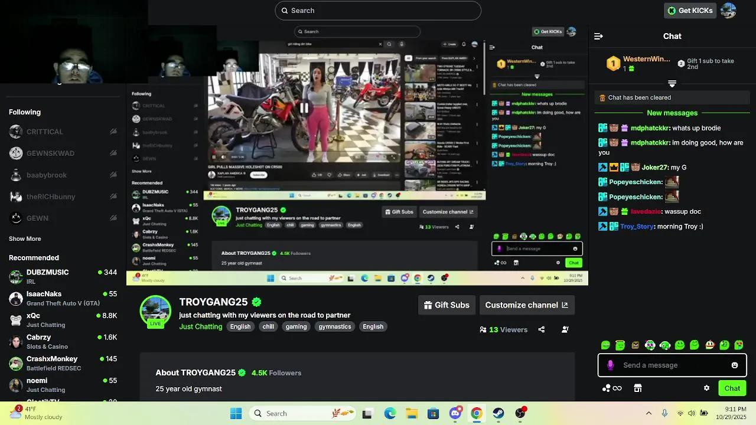Screen dimensions: 756x425
Task: Click the Troy_Story username in chat
Action: (637, 227)
